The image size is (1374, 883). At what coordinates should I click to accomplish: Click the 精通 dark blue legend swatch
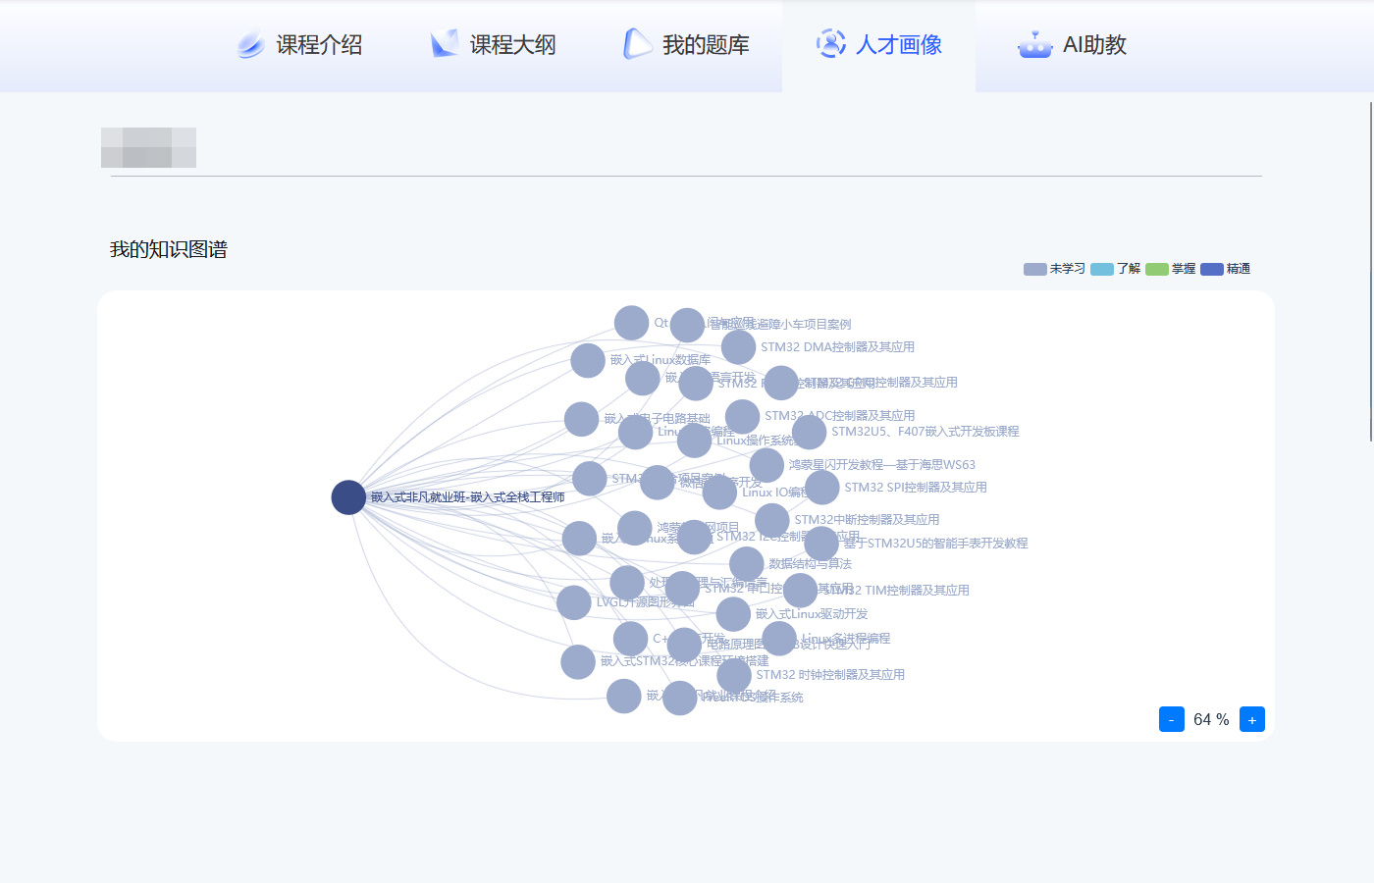(x=1212, y=269)
